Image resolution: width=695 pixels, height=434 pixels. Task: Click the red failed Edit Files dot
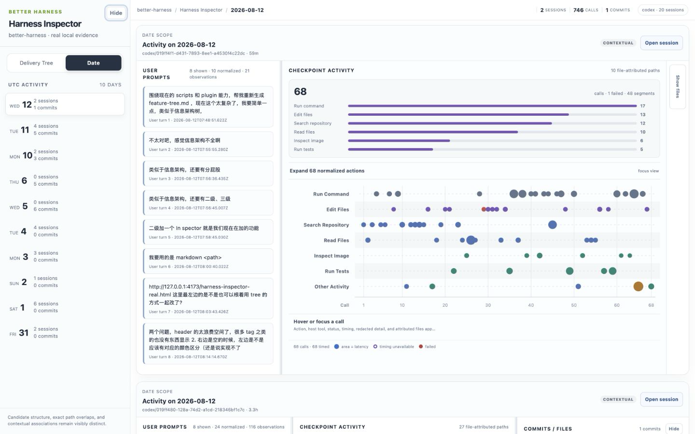[x=484, y=209]
